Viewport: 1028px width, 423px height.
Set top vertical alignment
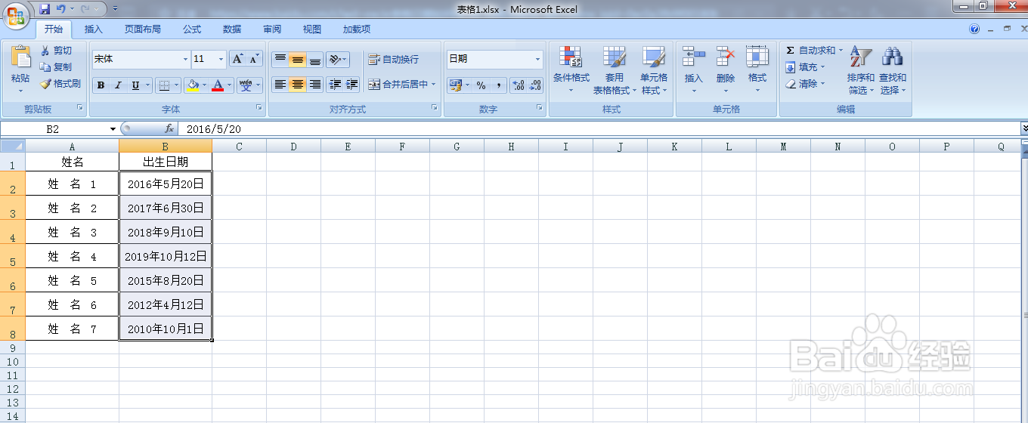click(x=280, y=60)
